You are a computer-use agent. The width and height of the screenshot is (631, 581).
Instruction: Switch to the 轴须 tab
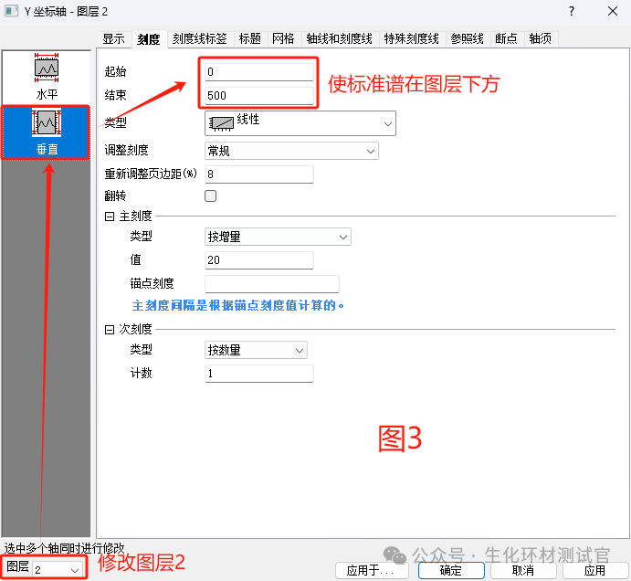pos(541,39)
